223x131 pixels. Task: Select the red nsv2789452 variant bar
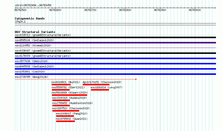point(61,106)
